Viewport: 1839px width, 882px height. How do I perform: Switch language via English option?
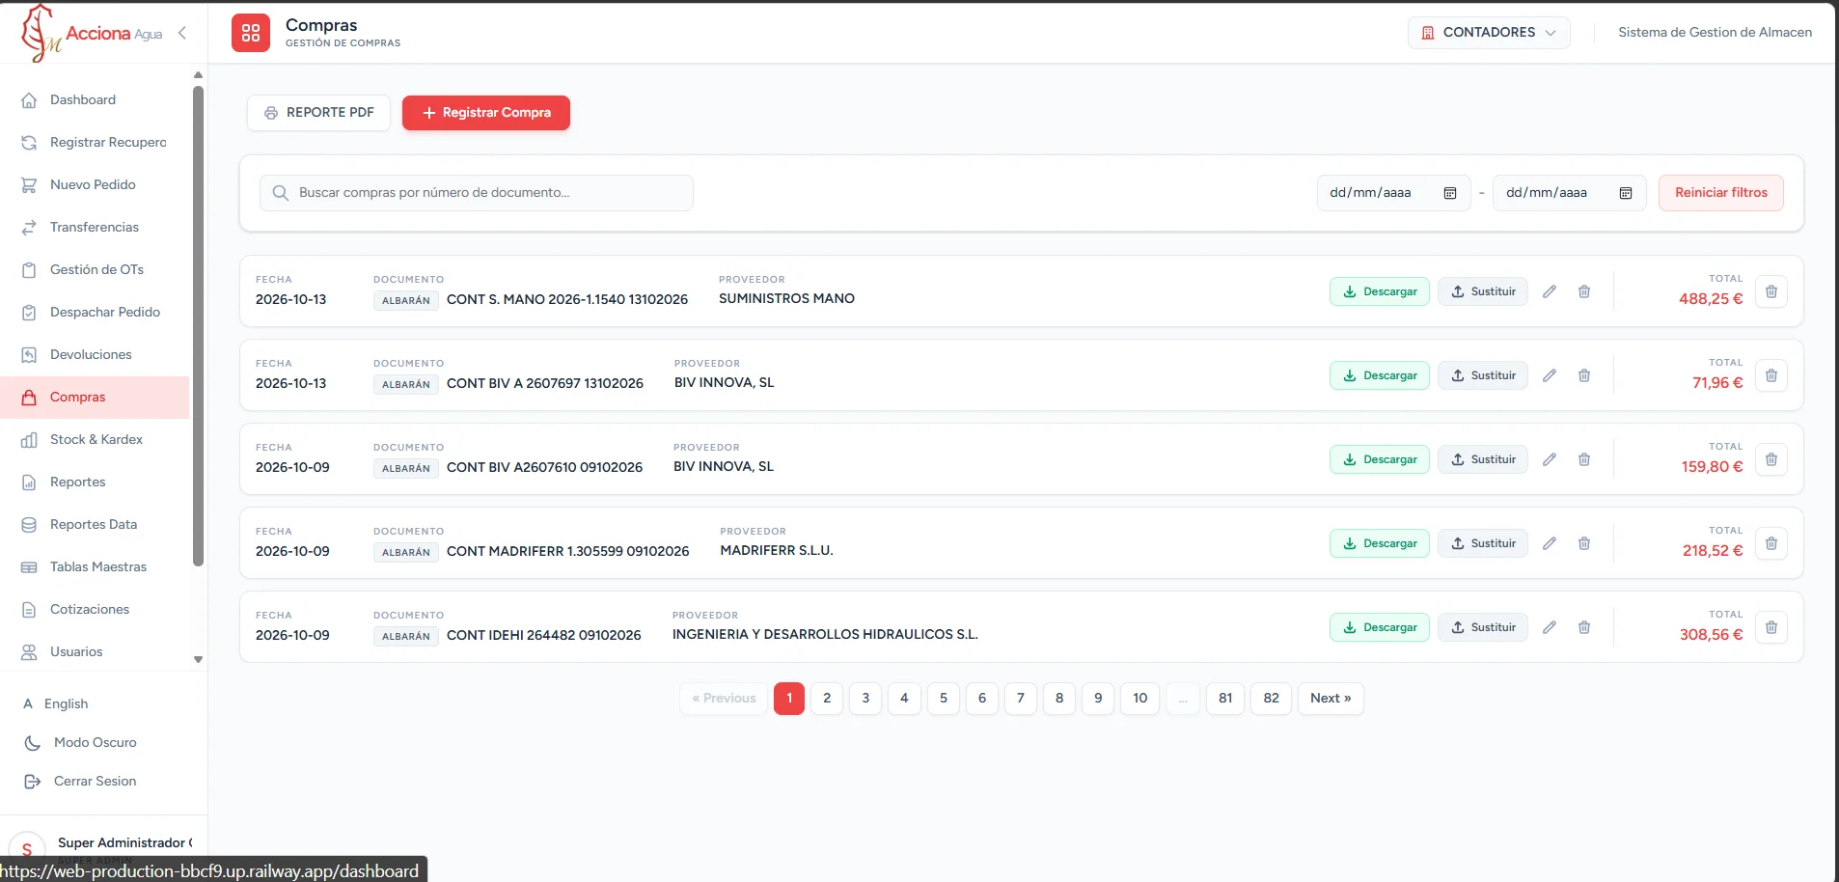(x=66, y=703)
